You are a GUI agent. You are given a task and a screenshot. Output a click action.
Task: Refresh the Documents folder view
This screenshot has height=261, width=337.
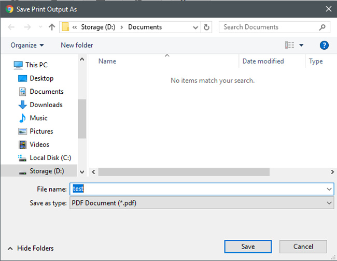pos(207,27)
